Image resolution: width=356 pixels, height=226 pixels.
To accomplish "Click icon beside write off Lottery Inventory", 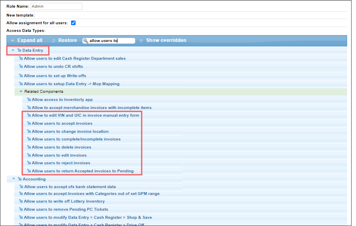I will tap(21, 201).
